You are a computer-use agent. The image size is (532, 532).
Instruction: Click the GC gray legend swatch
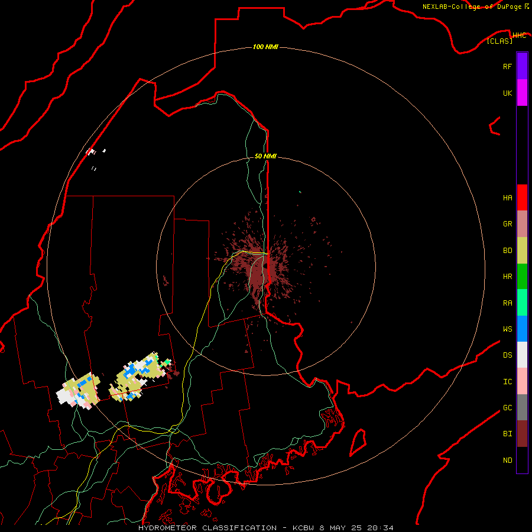click(522, 407)
